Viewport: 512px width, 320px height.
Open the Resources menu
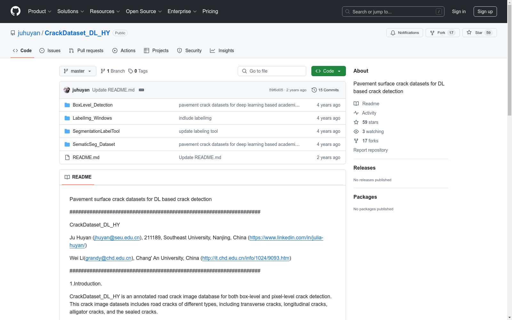[x=105, y=11]
